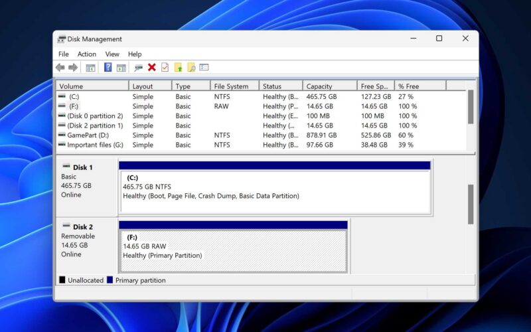Click the Properties checkmark sheet icon

click(165, 67)
